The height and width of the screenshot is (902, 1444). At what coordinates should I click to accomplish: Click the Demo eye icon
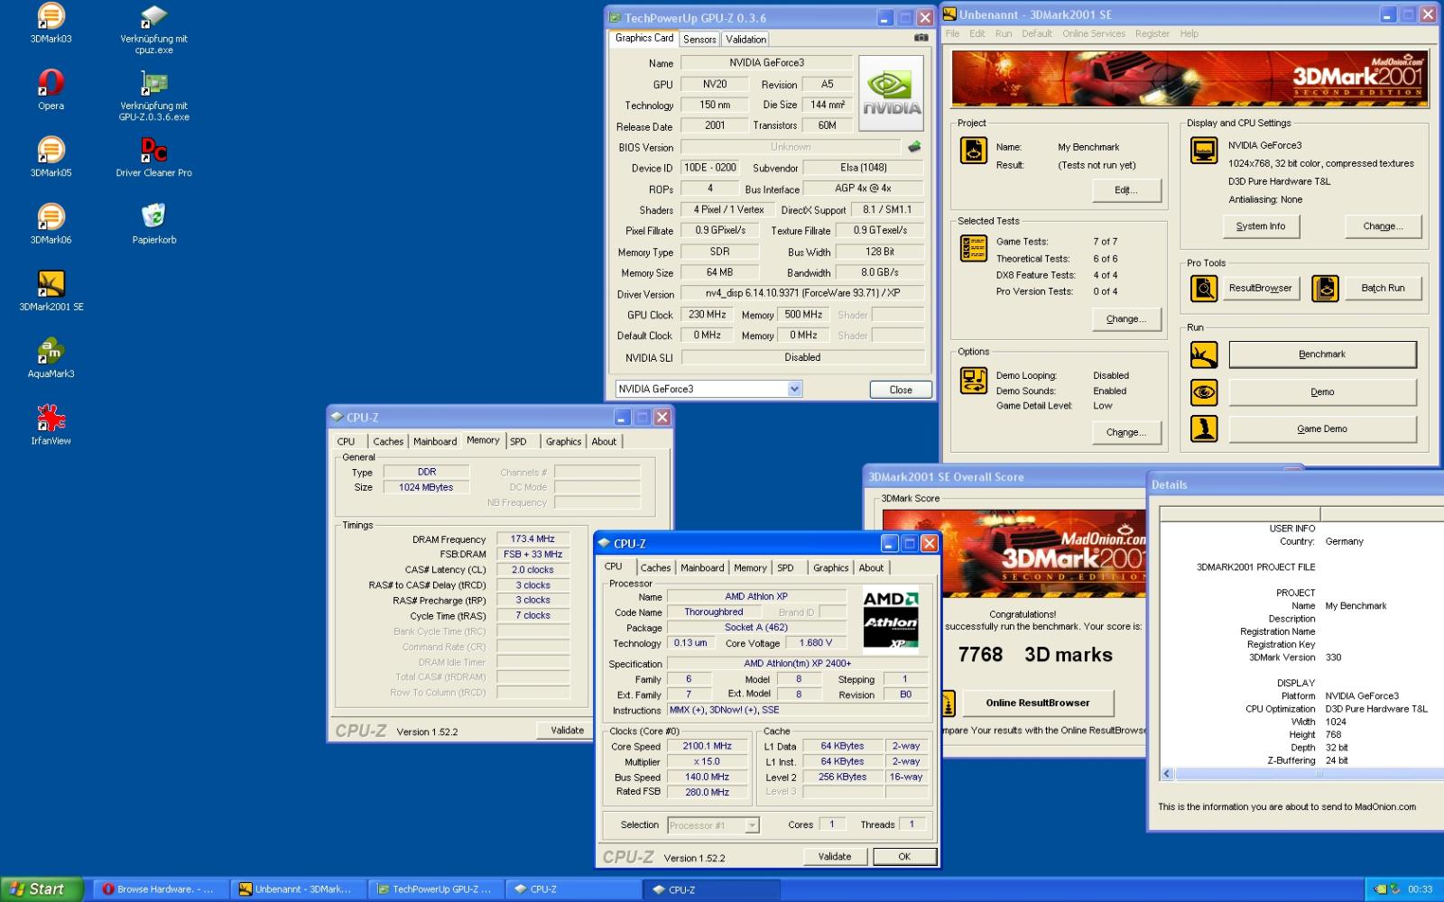(1204, 392)
